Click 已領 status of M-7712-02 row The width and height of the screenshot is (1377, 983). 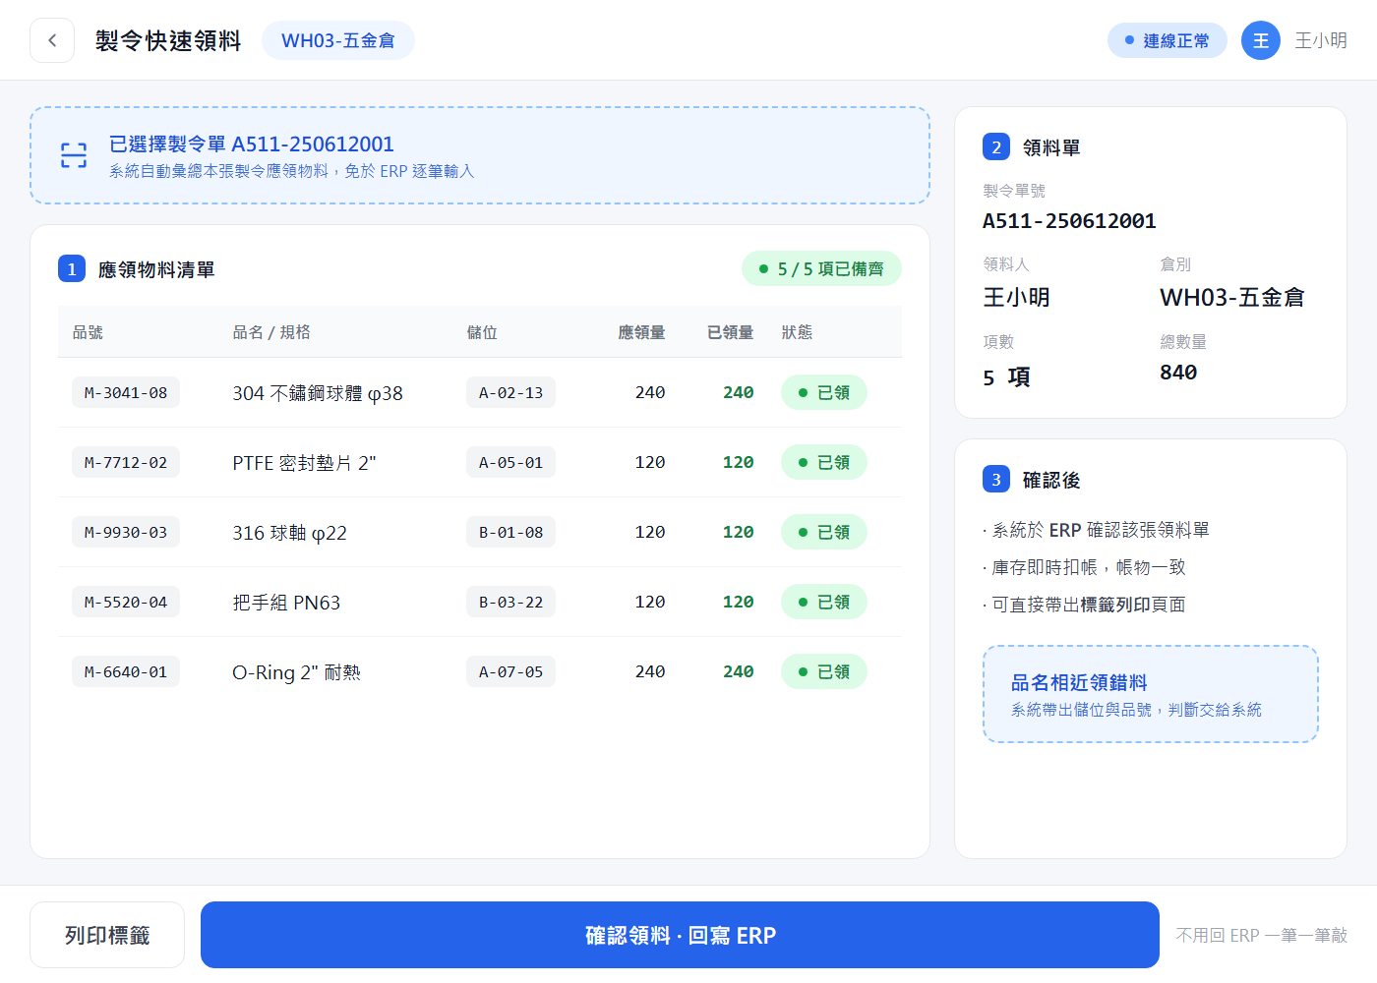pos(824,462)
